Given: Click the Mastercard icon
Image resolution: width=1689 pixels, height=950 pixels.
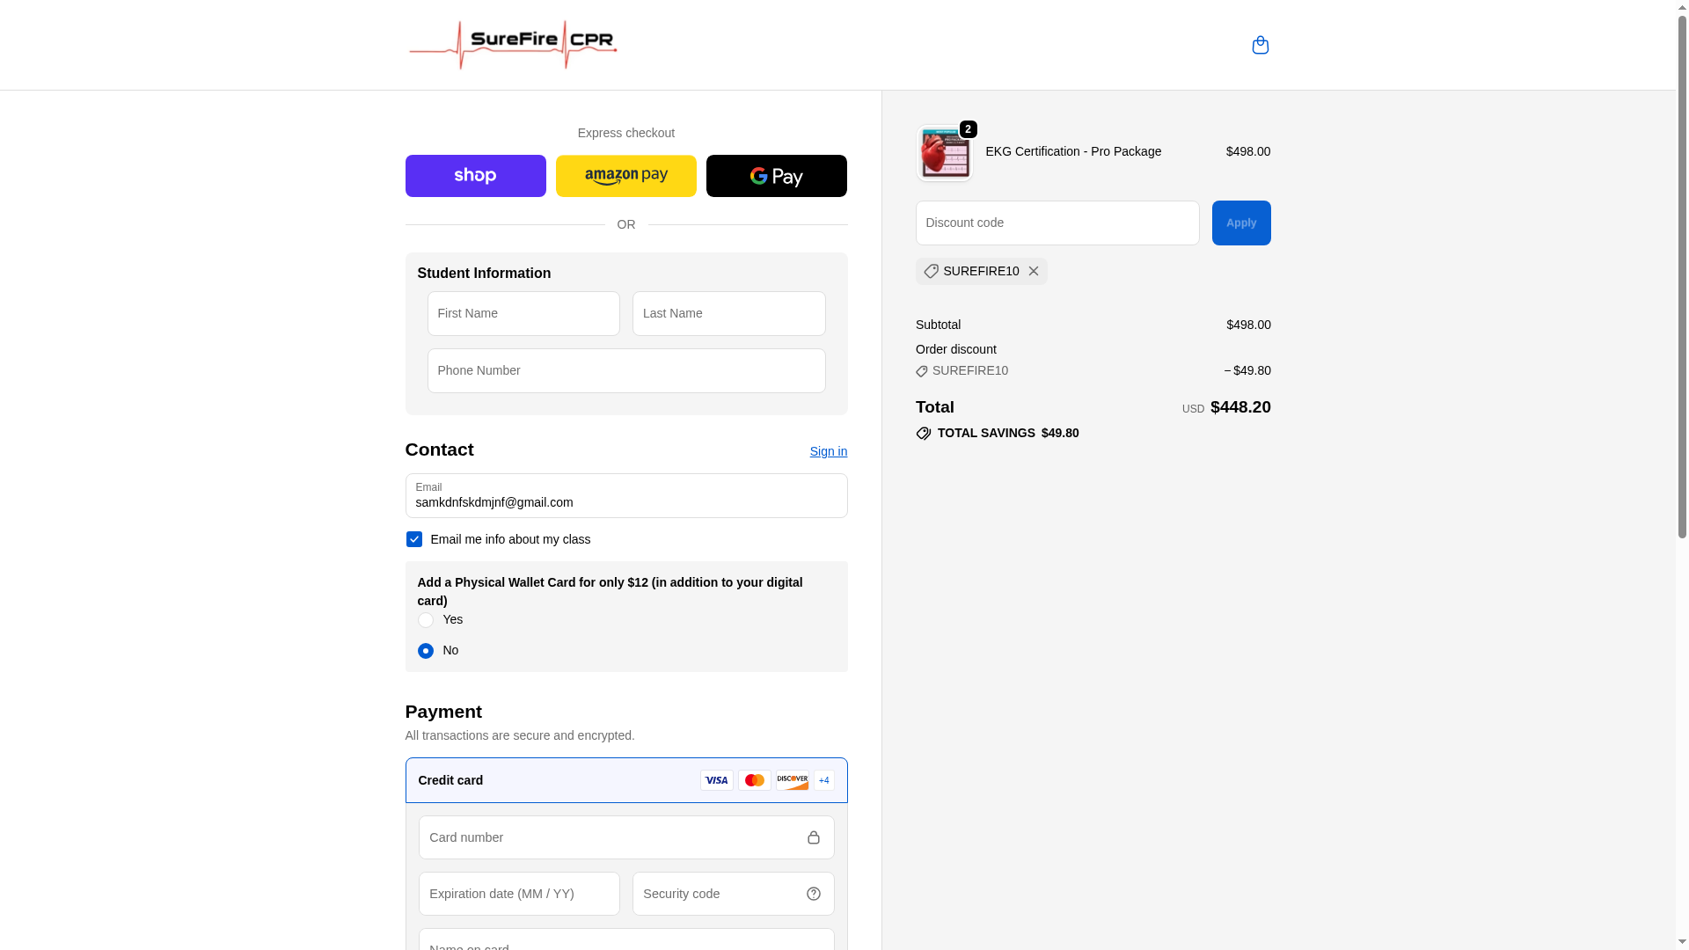Looking at the screenshot, I should tap(755, 780).
